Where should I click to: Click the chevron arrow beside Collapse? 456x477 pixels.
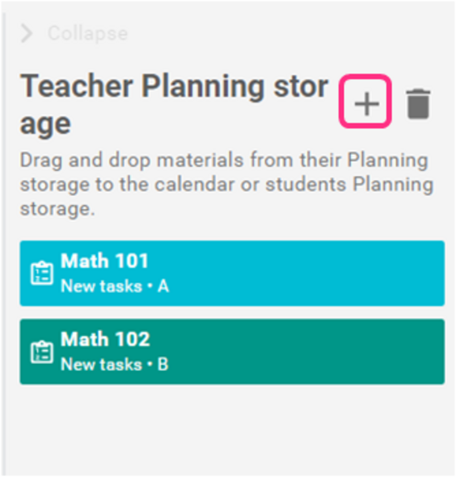click(x=26, y=33)
